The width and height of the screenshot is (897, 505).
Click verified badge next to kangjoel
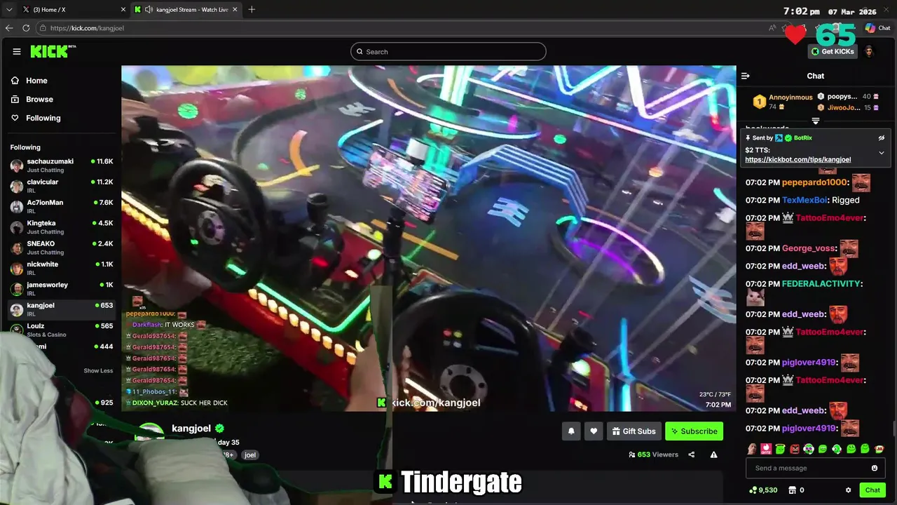[x=219, y=429]
